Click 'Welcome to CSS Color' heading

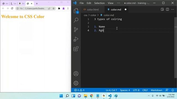point(23,16)
